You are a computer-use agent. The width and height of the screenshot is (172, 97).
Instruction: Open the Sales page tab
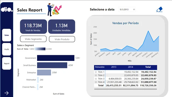[6, 35]
